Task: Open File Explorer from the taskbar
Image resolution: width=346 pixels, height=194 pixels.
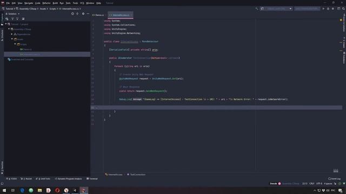Action: coord(39,190)
